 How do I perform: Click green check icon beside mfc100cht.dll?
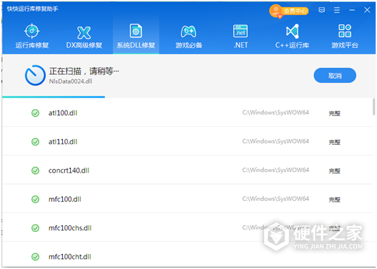coord(35,257)
